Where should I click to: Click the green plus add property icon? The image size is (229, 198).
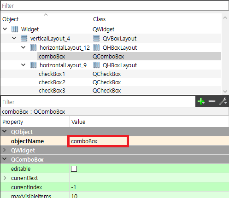tap(201, 101)
